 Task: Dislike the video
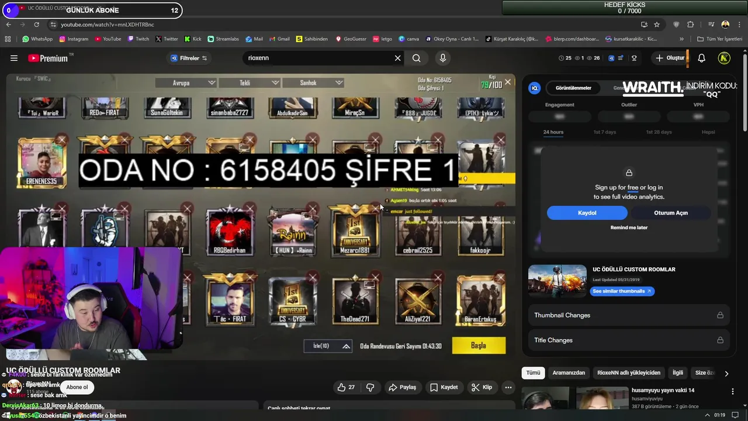tap(370, 387)
